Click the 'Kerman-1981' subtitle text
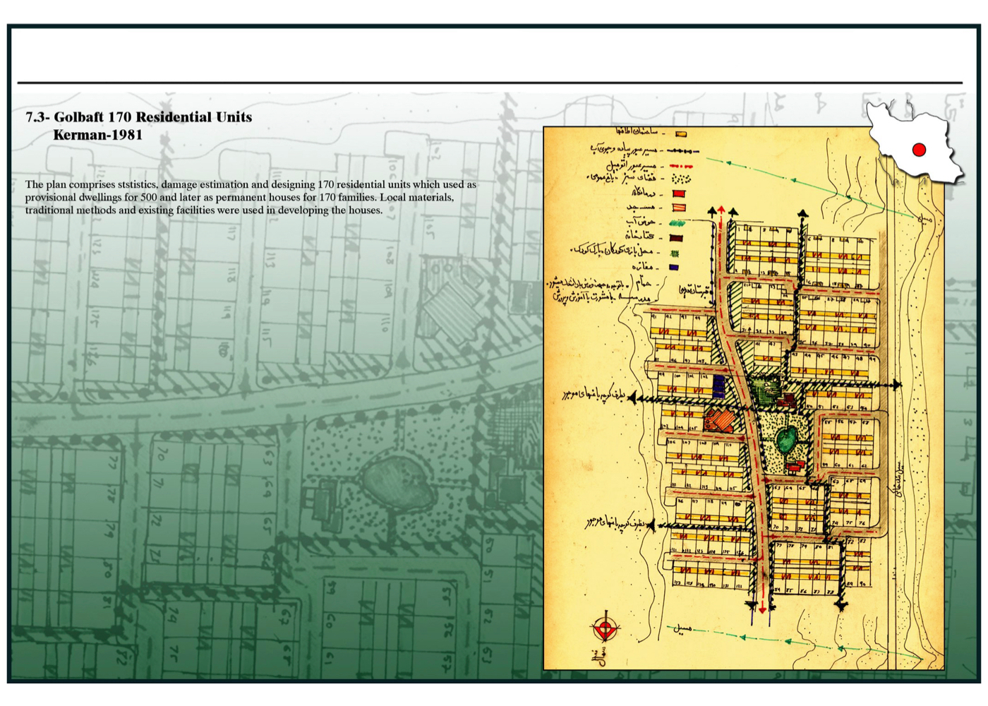Image resolution: width=988 pixels, height=706 pixels. pyautogui.click(x=98, y=135)
